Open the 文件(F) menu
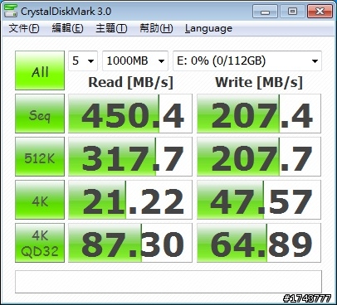The height and width of the screenshot is (305, 337). point(24,28)
